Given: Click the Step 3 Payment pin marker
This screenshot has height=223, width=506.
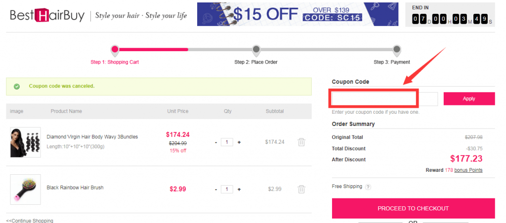Looking at the screenshot, I should coord(397,50).
